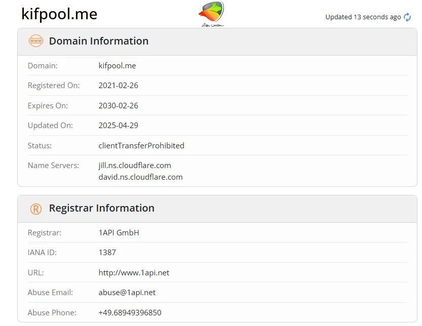
Task: Click the Registered On date 2021-02-26
Action: point(118,86)
